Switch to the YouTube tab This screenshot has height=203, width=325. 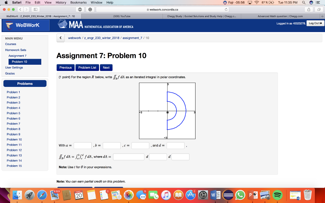point(122,16)
